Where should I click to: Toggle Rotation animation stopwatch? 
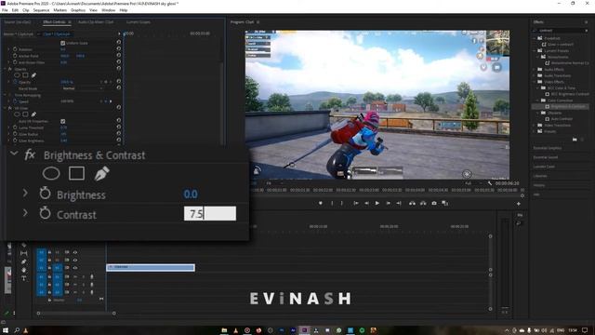click(15, 49)
